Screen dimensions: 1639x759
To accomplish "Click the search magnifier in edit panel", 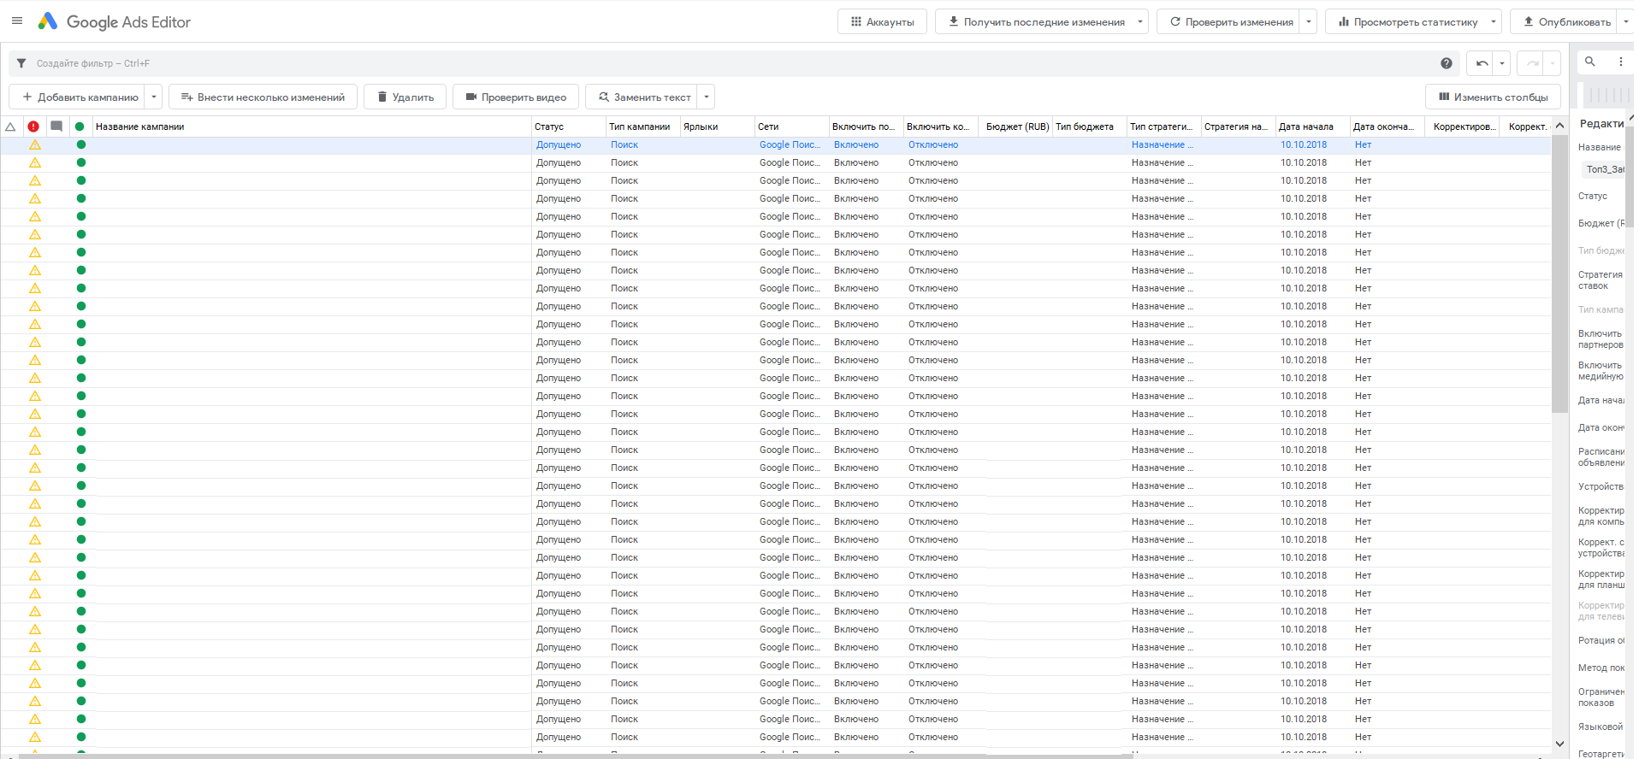I will click(1589, 62).
